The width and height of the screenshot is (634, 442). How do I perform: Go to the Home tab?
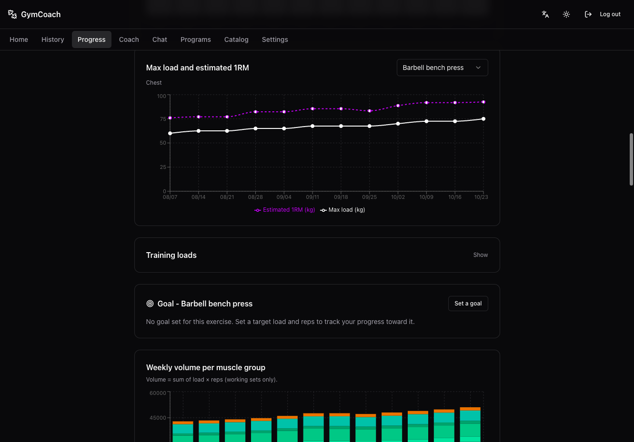tap(19, 39)
